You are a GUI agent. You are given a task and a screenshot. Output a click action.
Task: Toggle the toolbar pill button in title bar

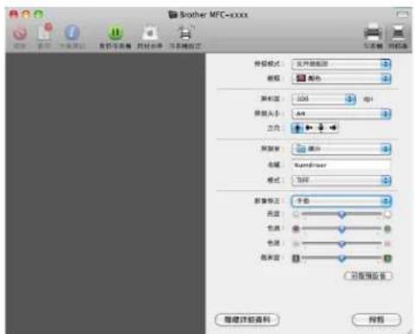pos(402,15)
